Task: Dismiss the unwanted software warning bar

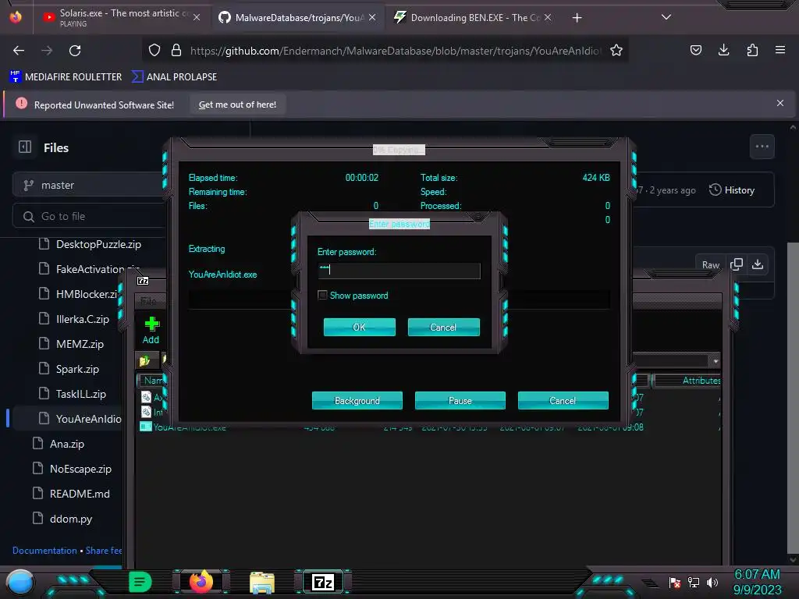Action: [779, 103]
